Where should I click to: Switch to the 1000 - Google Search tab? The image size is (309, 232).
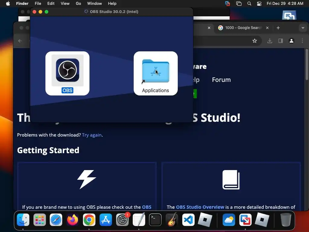pyautogui.click(x=244, y=28)
